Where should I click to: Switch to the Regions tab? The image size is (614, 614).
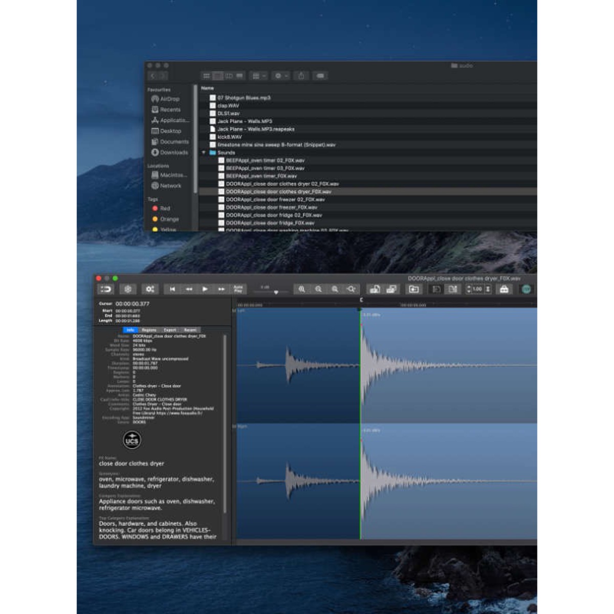[149, 330]
